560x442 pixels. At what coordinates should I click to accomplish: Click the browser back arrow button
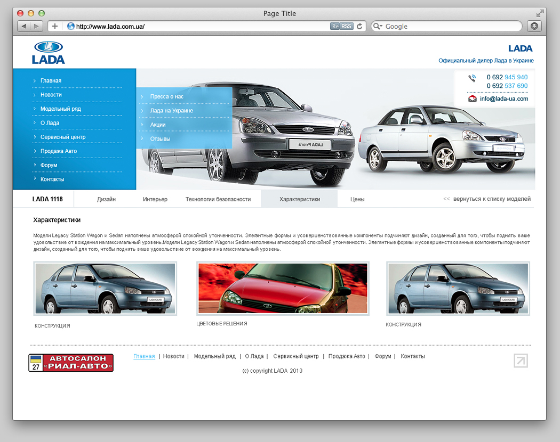tap(24, 26)
